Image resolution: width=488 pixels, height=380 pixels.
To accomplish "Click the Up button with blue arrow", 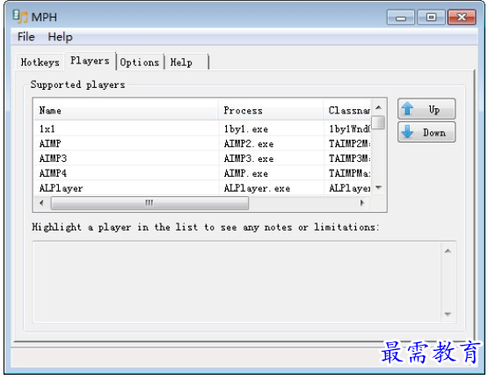I will (x=426, y=109).
